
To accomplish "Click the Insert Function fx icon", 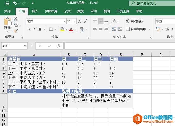I will tap(58, 46).
